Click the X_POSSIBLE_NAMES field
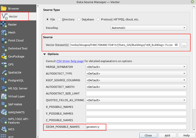 [136, 107]
